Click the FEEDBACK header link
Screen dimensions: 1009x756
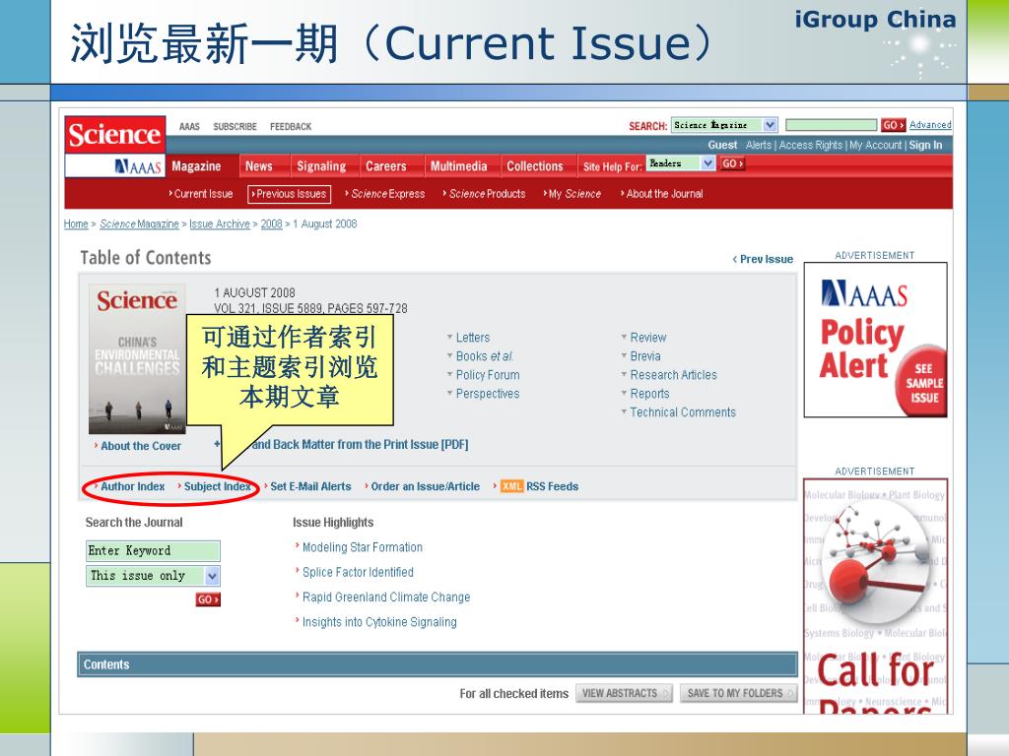(291, 127)
